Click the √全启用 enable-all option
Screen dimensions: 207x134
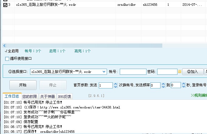point(12,51)
